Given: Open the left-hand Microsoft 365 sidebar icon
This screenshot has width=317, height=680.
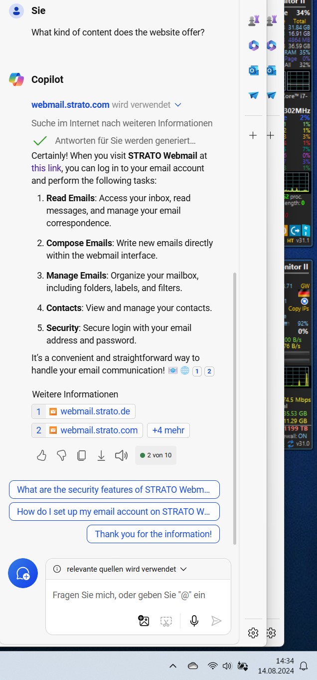Looking at the screenshot, I should [254, 45].
